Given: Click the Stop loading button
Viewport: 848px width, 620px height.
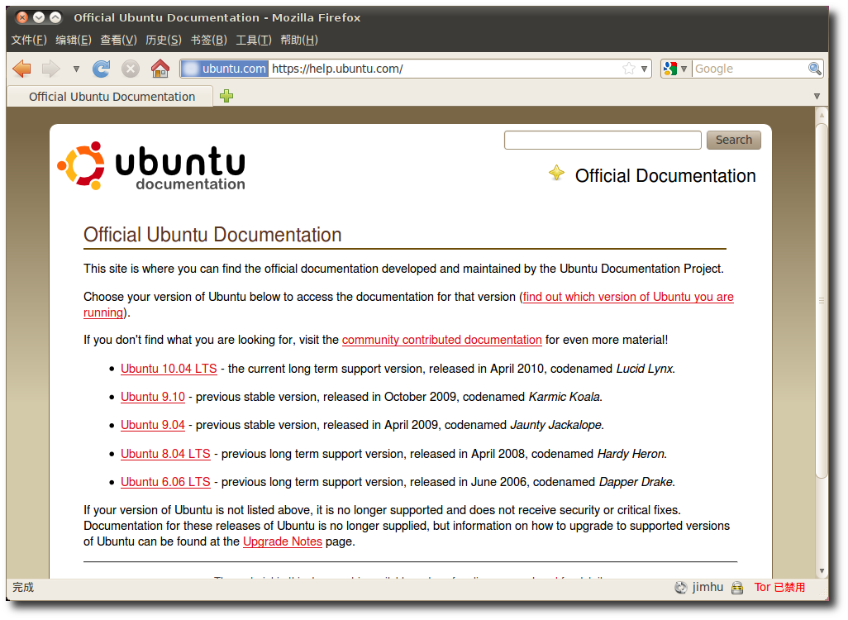Looking at the screenshot, I should 130,69.
